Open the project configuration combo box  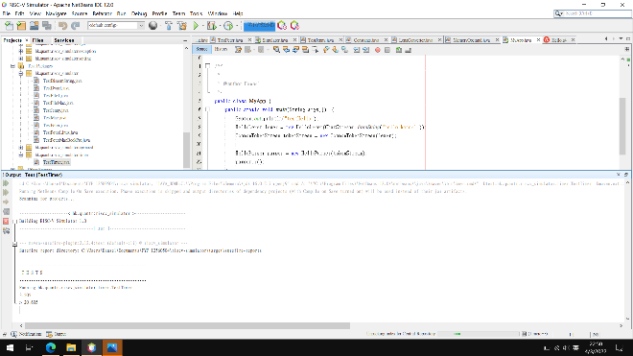116,26
